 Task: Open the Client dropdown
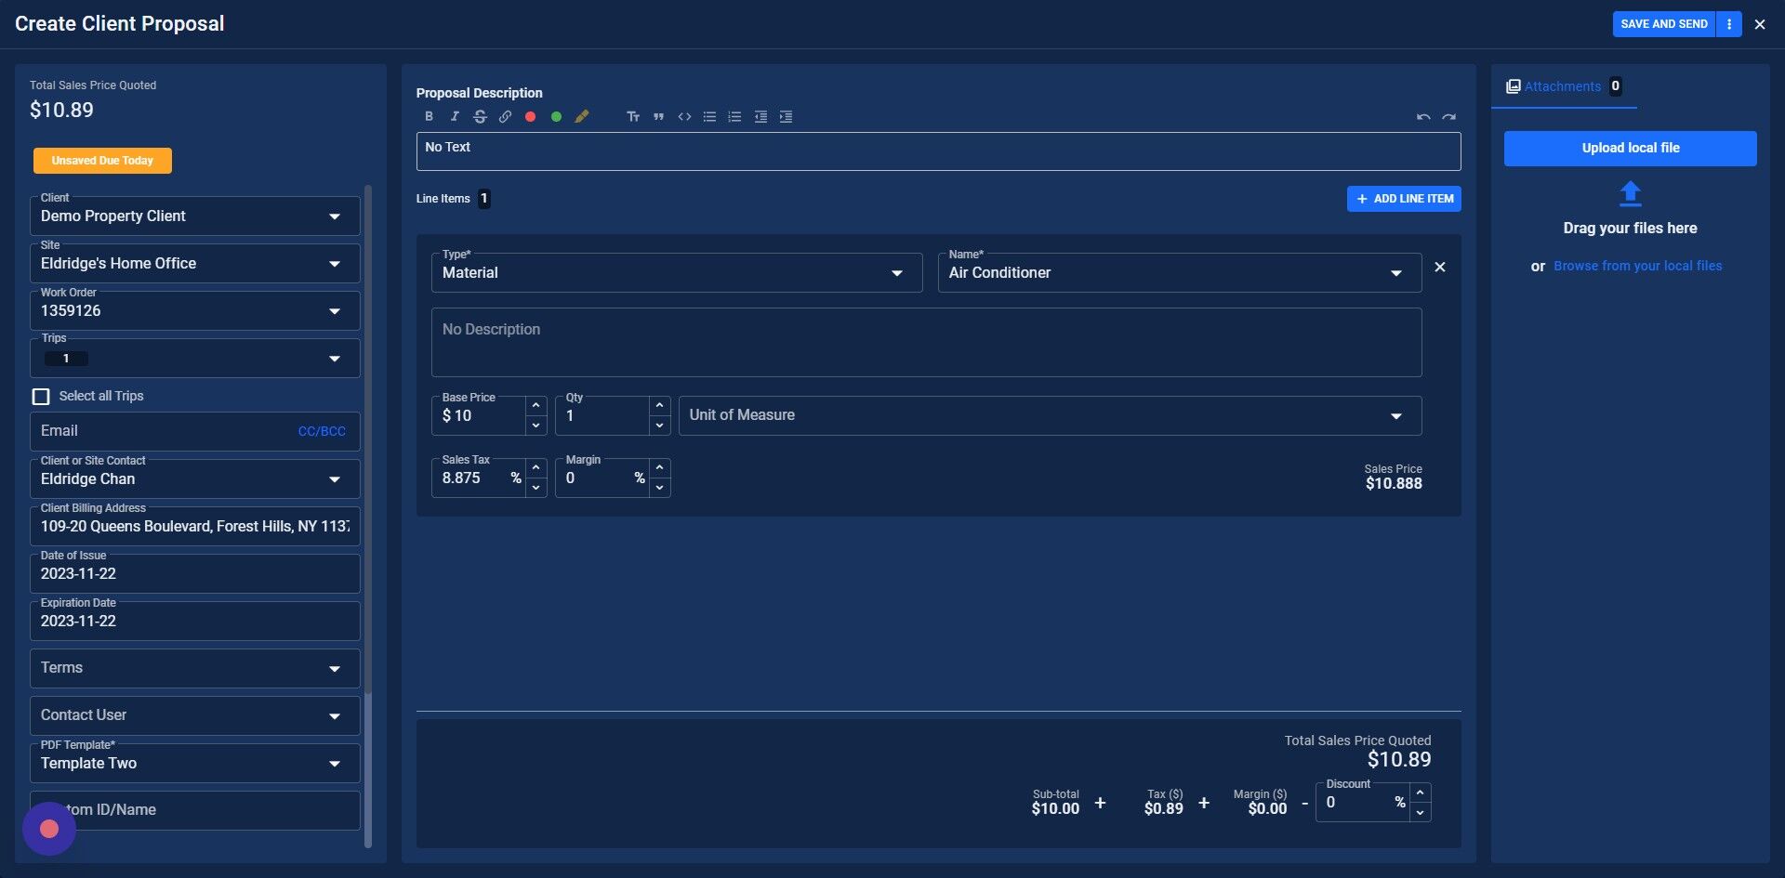click(x=194, y=216)
